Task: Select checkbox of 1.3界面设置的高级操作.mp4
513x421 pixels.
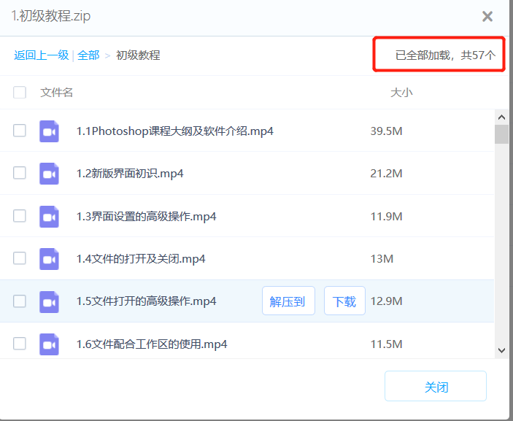Action: point(20,216)
